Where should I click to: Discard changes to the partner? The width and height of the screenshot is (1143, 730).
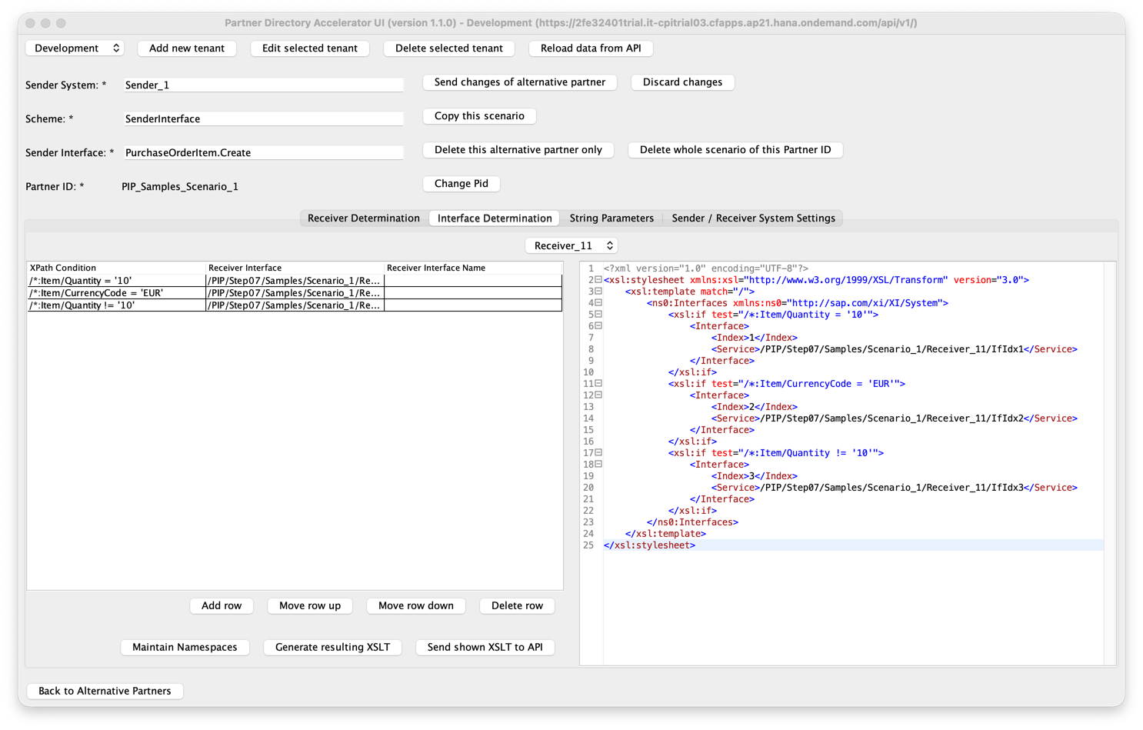point(683,82)
